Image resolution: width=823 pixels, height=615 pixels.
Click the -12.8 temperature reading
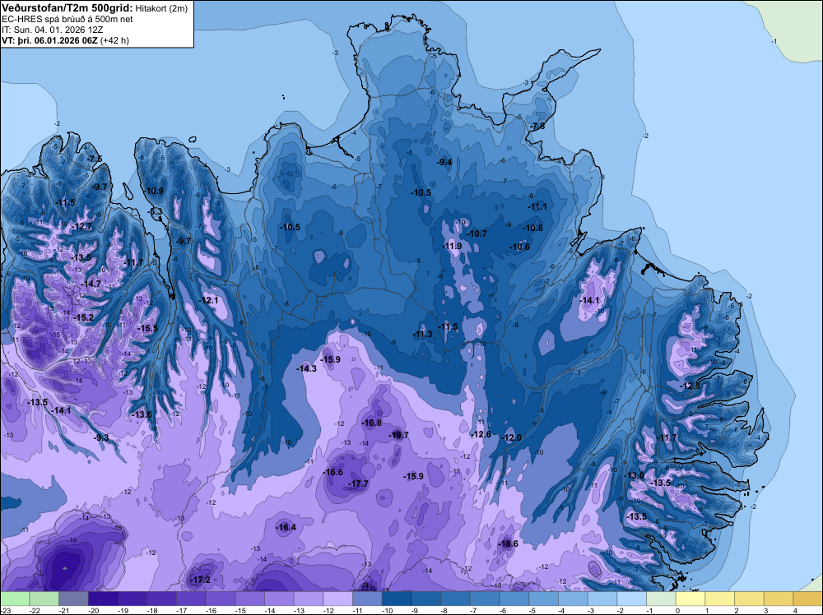click(x=690, y=386)
